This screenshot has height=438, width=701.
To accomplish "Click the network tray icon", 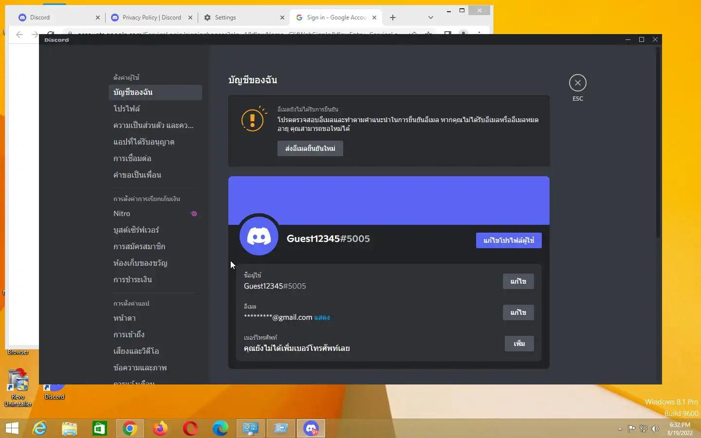I will pyautogui.click(x=644, y=429).
